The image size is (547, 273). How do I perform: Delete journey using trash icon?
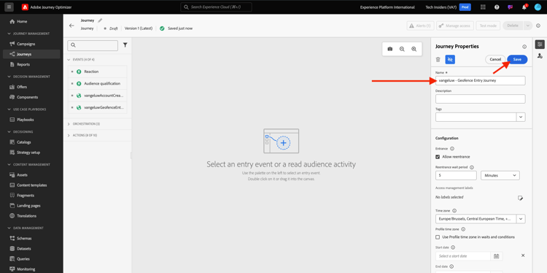pos(438,59)
